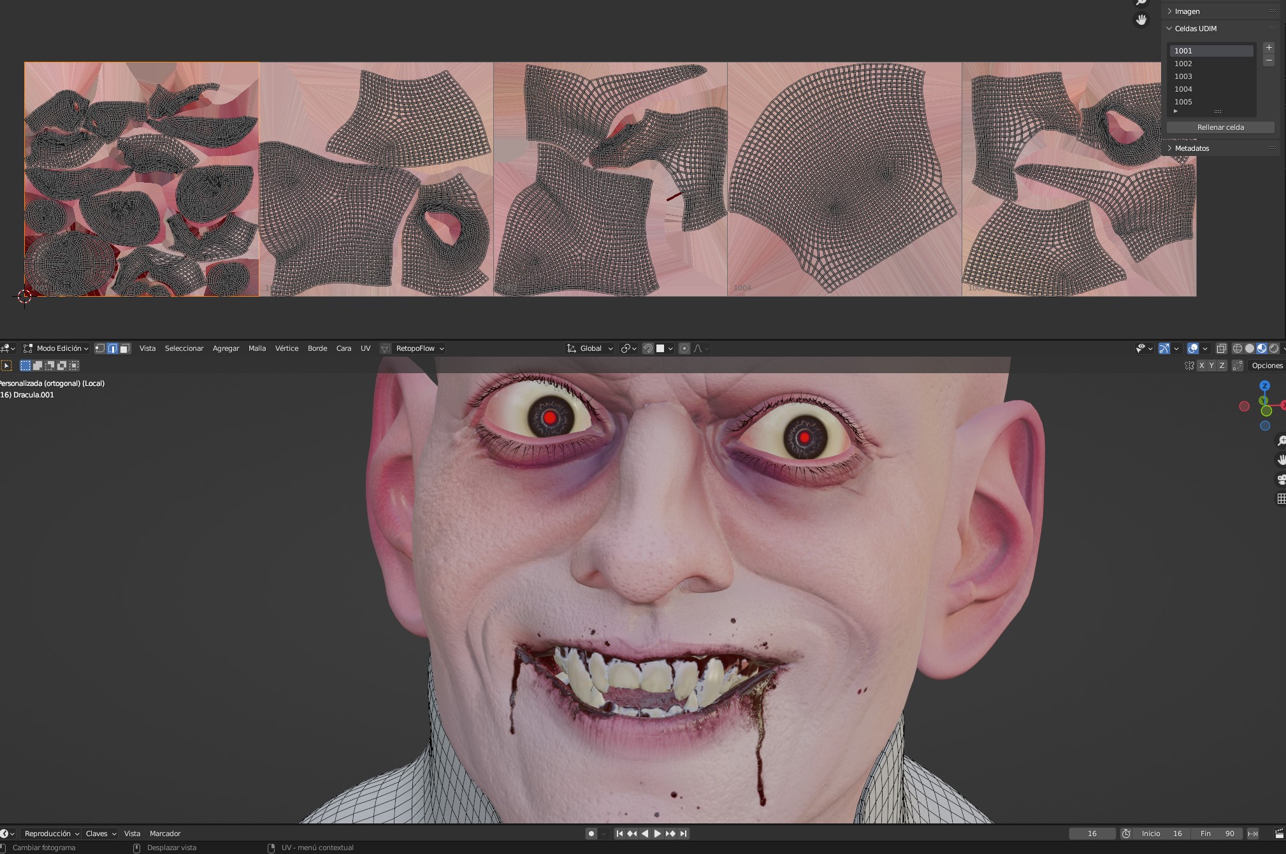1286x854 pixels.
Task: Choose the intersect-selection mode icon
Action: click(74, 366)
